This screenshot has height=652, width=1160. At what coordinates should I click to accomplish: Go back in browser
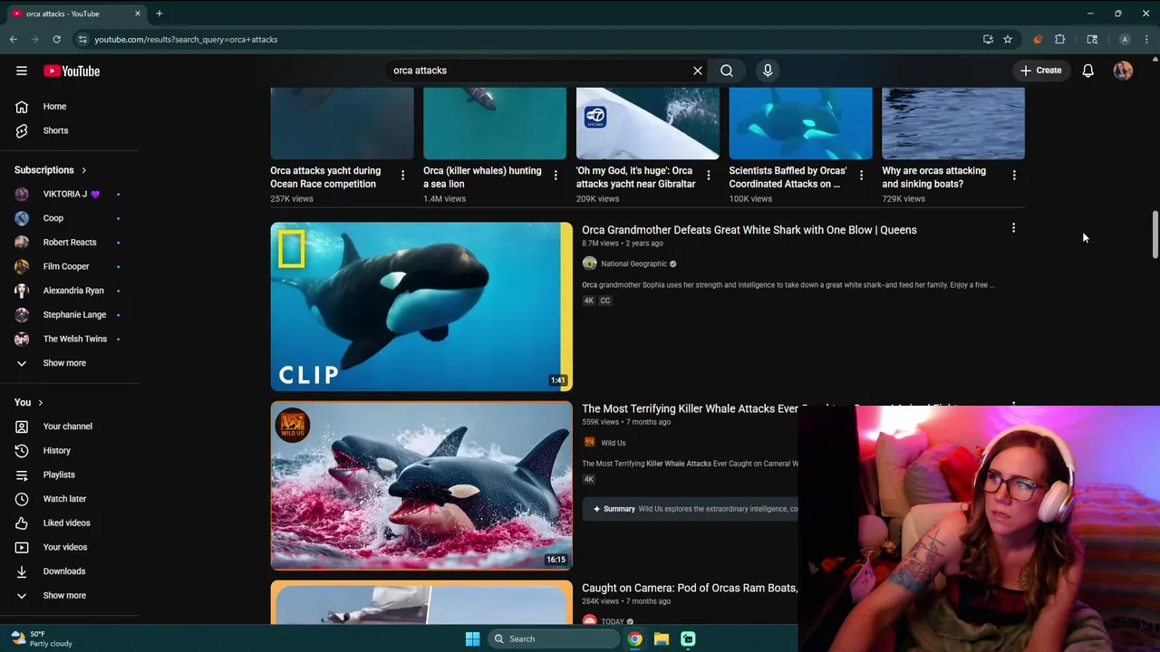click(x=14, y=39)
